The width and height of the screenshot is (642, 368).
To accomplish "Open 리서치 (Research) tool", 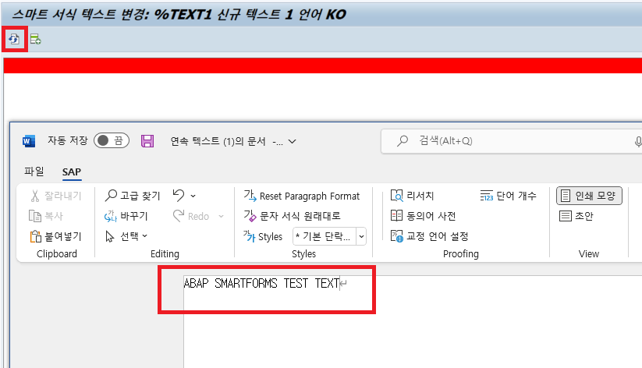I will pos(413,196).
